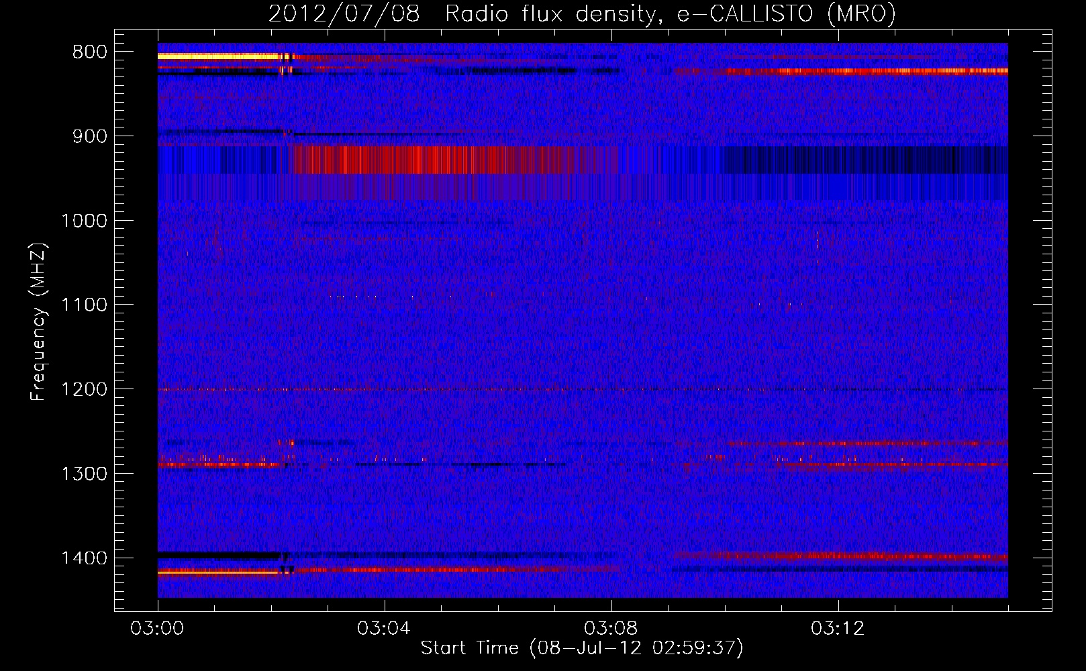Click the thin horizontal line at 1200 MHz
Screen dimensions: 1086x671
point(583,389)
